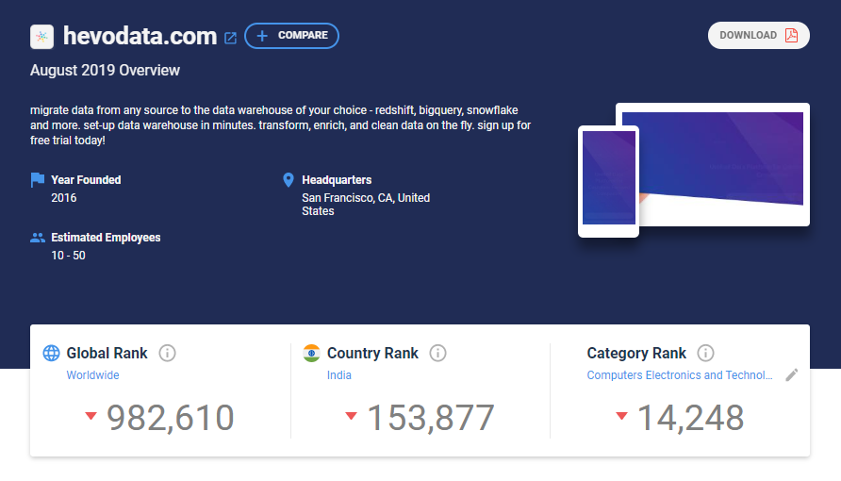Click the Estimated Employees label
Viewport: 841px width, 481px height.
106,238
